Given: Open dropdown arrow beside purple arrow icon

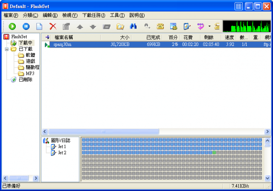Looking at the screenshot, I should [209, 26].
